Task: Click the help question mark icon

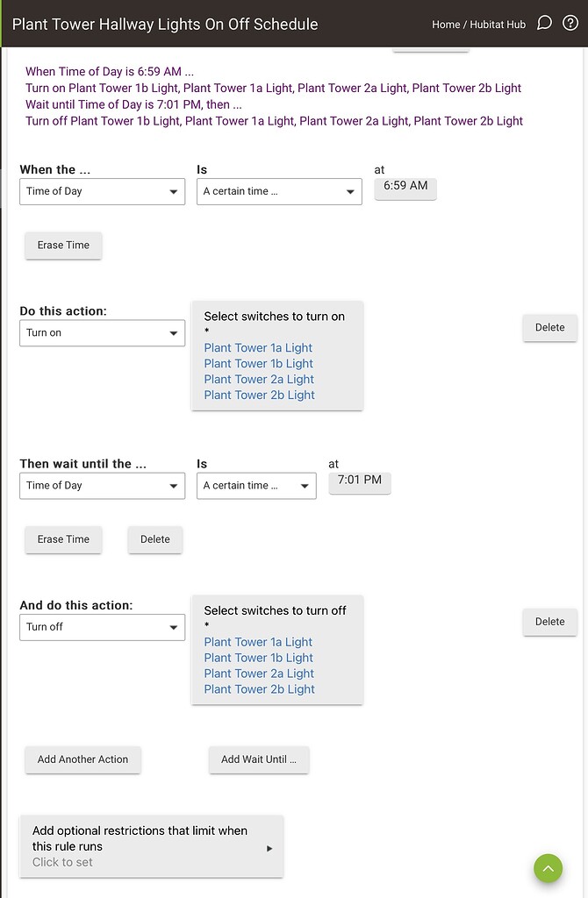Action: [570, 23]
